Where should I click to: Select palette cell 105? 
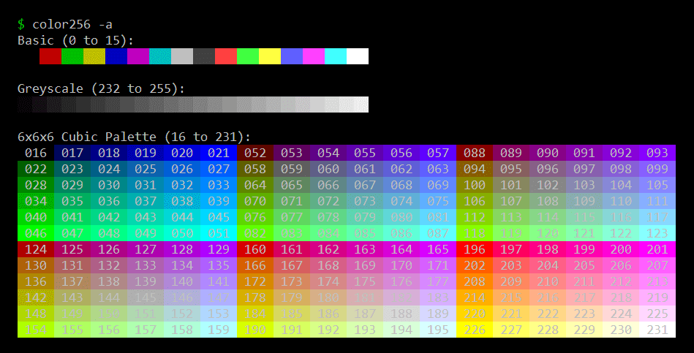(x=657, y=185)
